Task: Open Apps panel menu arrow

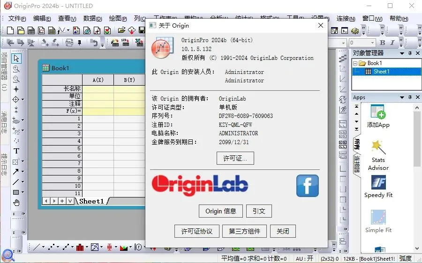Action: coord(402,97)
